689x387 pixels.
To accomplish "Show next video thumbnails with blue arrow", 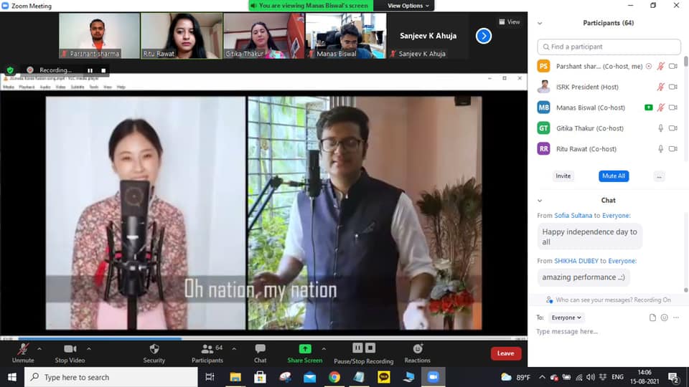I will [484, 35].
